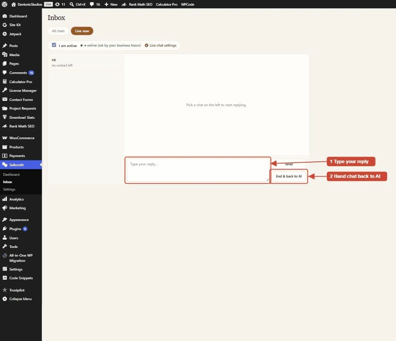Click Calculator Pro icon in sidebar

click(4, 81)
